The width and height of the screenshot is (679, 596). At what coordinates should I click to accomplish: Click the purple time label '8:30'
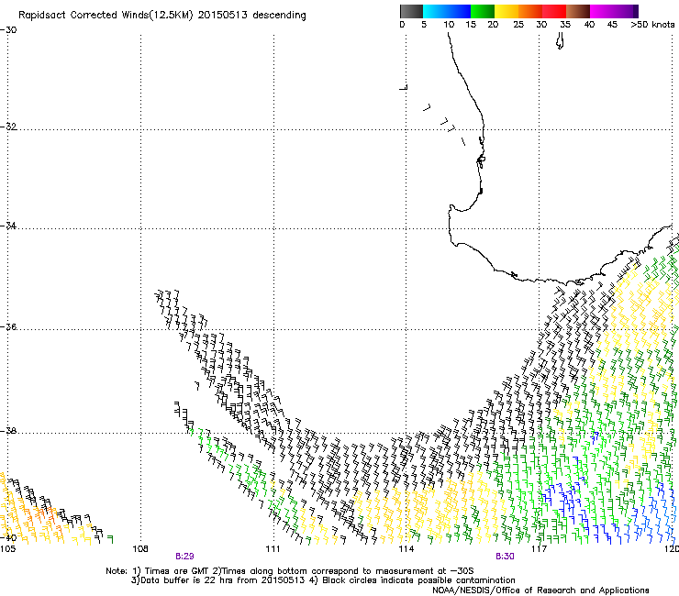coord(505,557)
